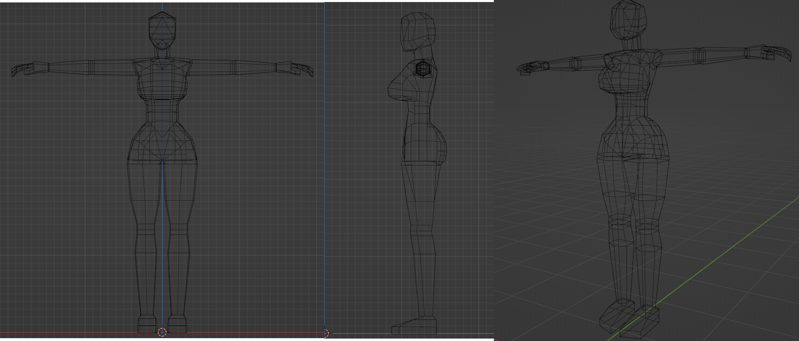Select the shoulder joint sphere in the side view
This screenshot has width=799, height=341.
pos(423,69)
